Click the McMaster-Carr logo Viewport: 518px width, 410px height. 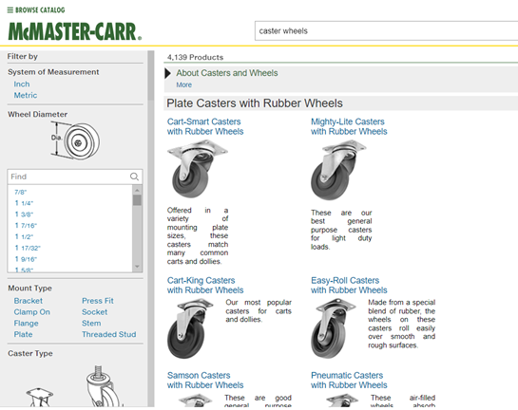(x=75, y=31)
